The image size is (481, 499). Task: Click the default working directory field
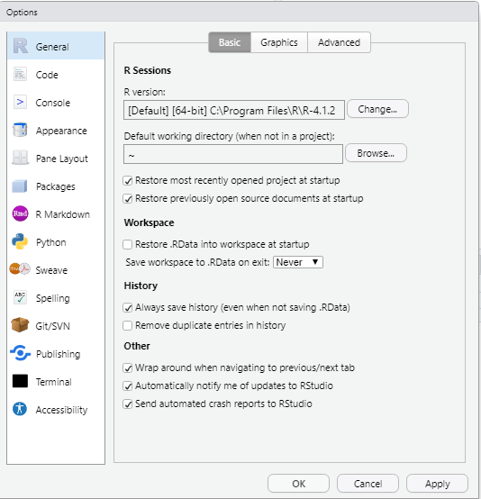click(x=233, y=154)
